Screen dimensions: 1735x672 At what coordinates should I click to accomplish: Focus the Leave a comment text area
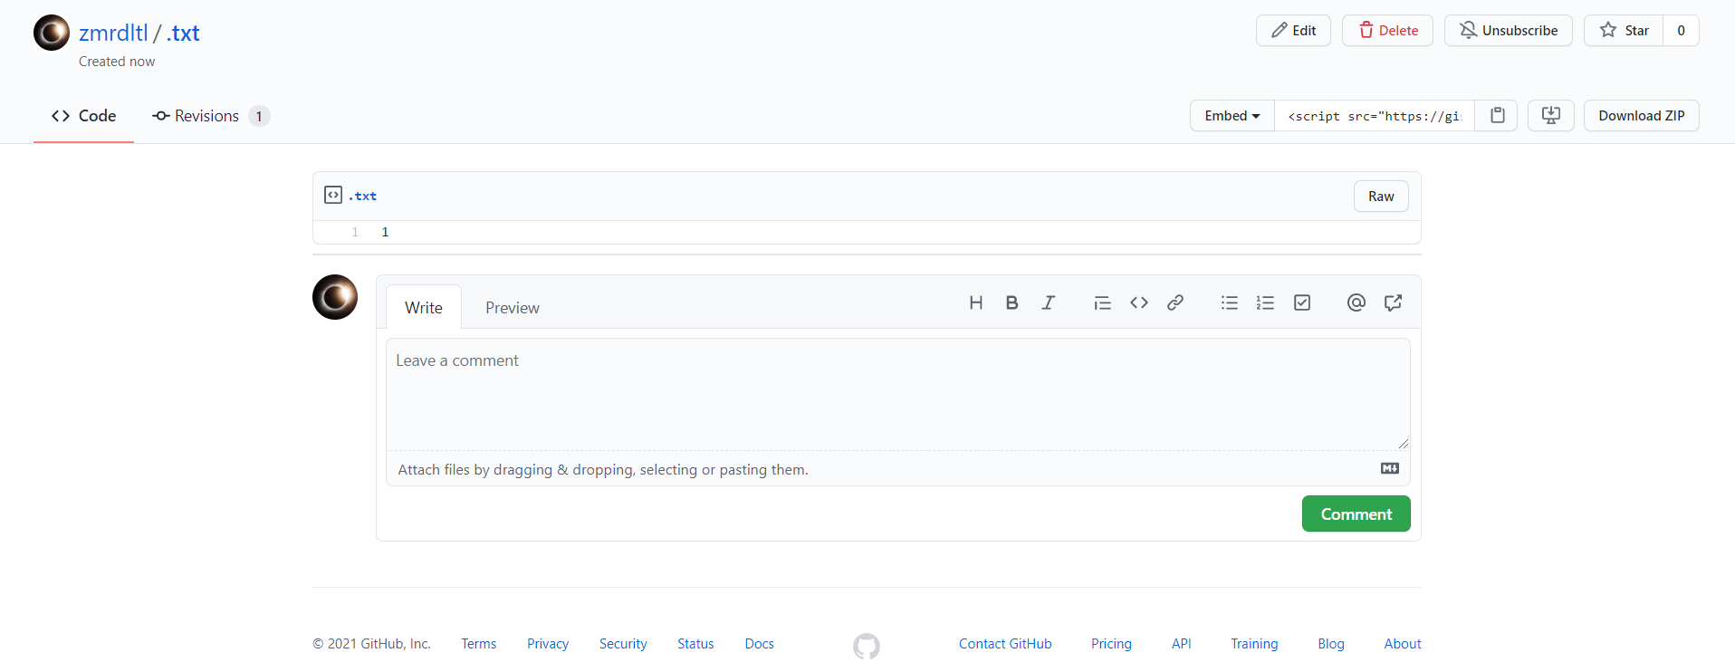[x=897, y=395]
